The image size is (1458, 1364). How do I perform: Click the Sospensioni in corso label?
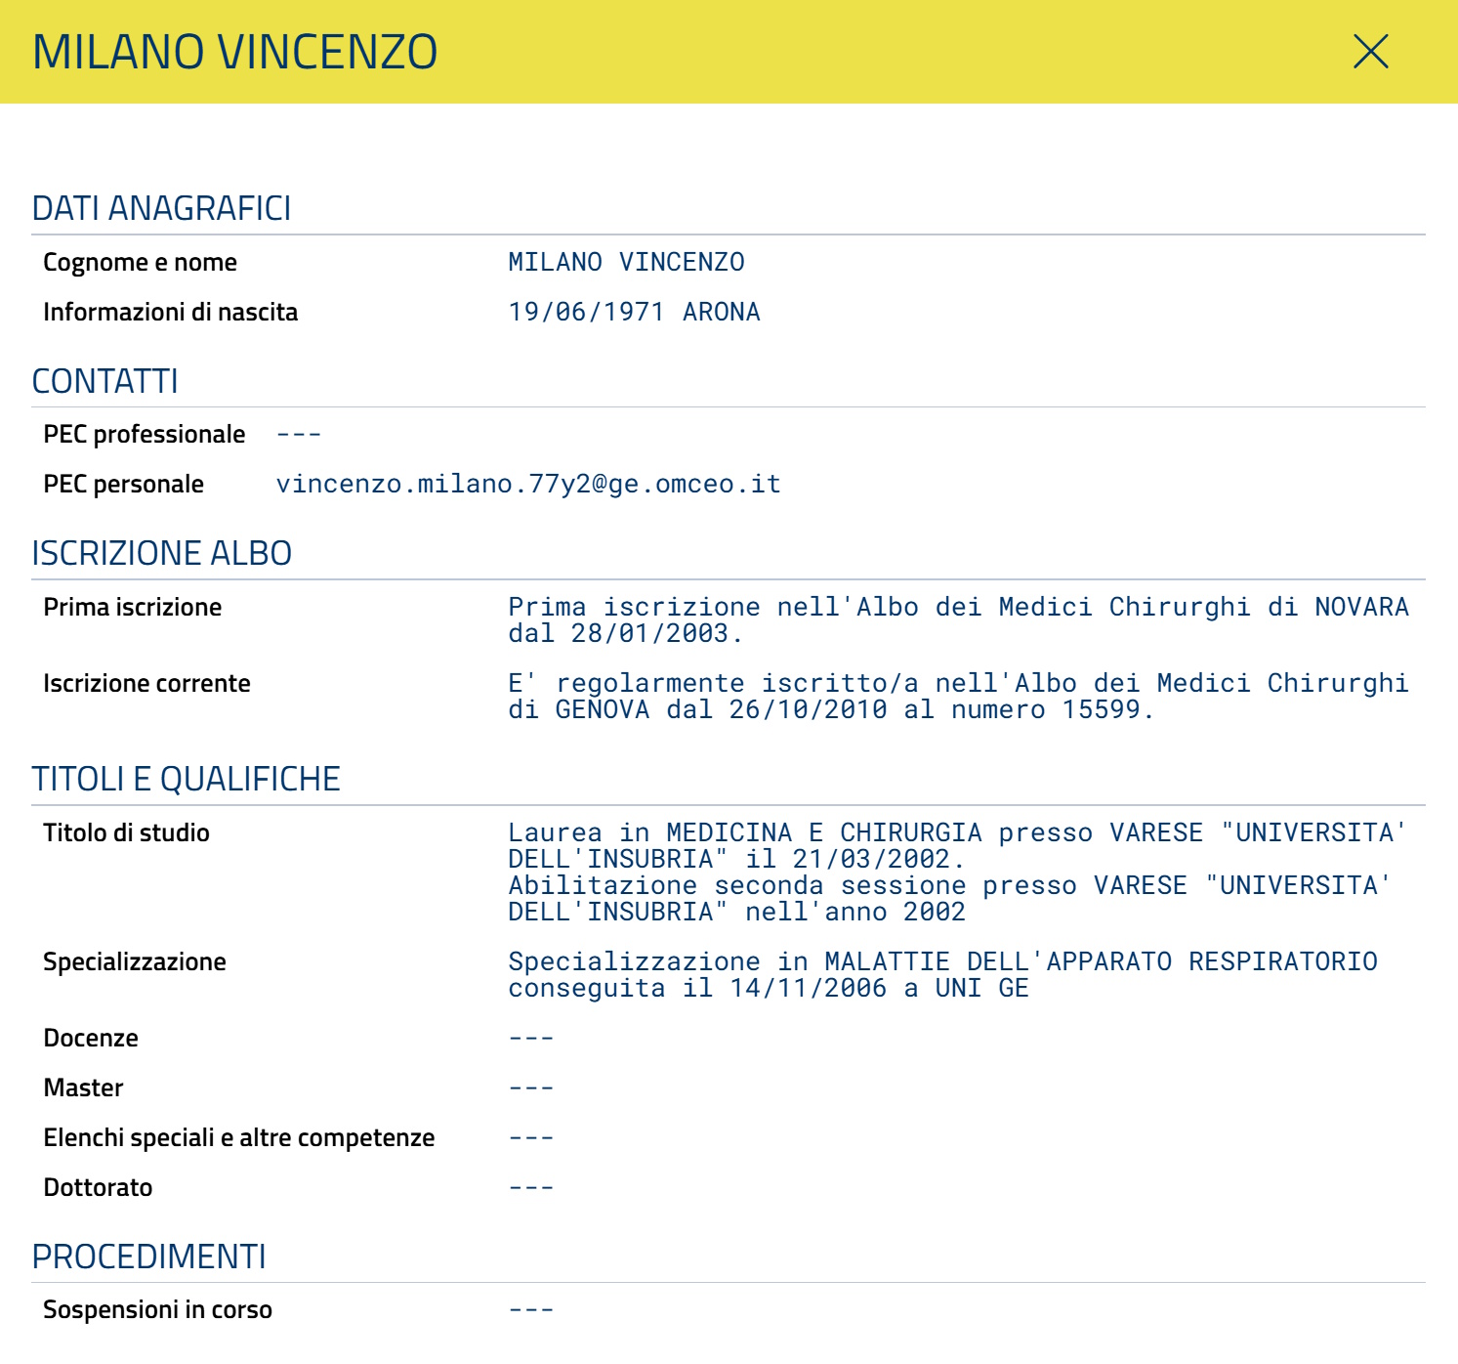(157, 1310)
